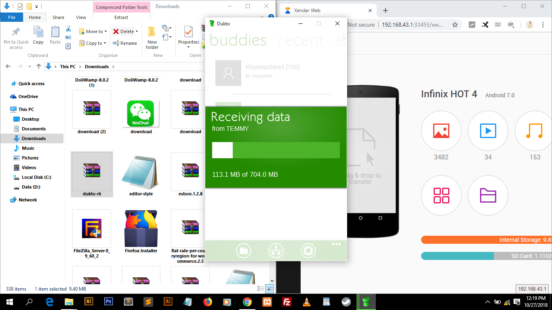Viewport: 552px width, 310px height.
Task: Open Chrome profile avatar
Action: (530, 25)
